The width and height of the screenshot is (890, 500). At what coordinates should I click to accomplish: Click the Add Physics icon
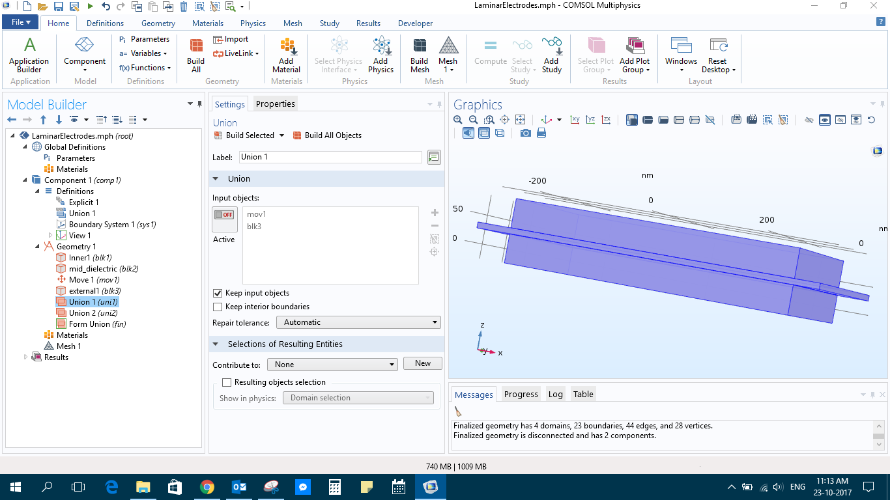tap(380, 54)
